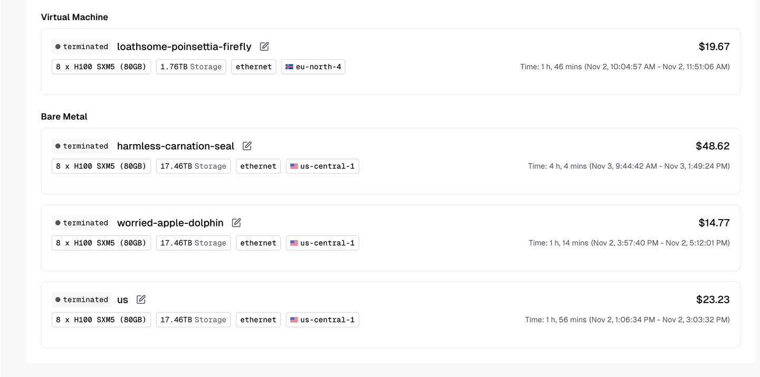Screen dimensions: 760x377
Task: Edit name of loathsome-poinsettia-firefly instance
Action: click(264, 46)
